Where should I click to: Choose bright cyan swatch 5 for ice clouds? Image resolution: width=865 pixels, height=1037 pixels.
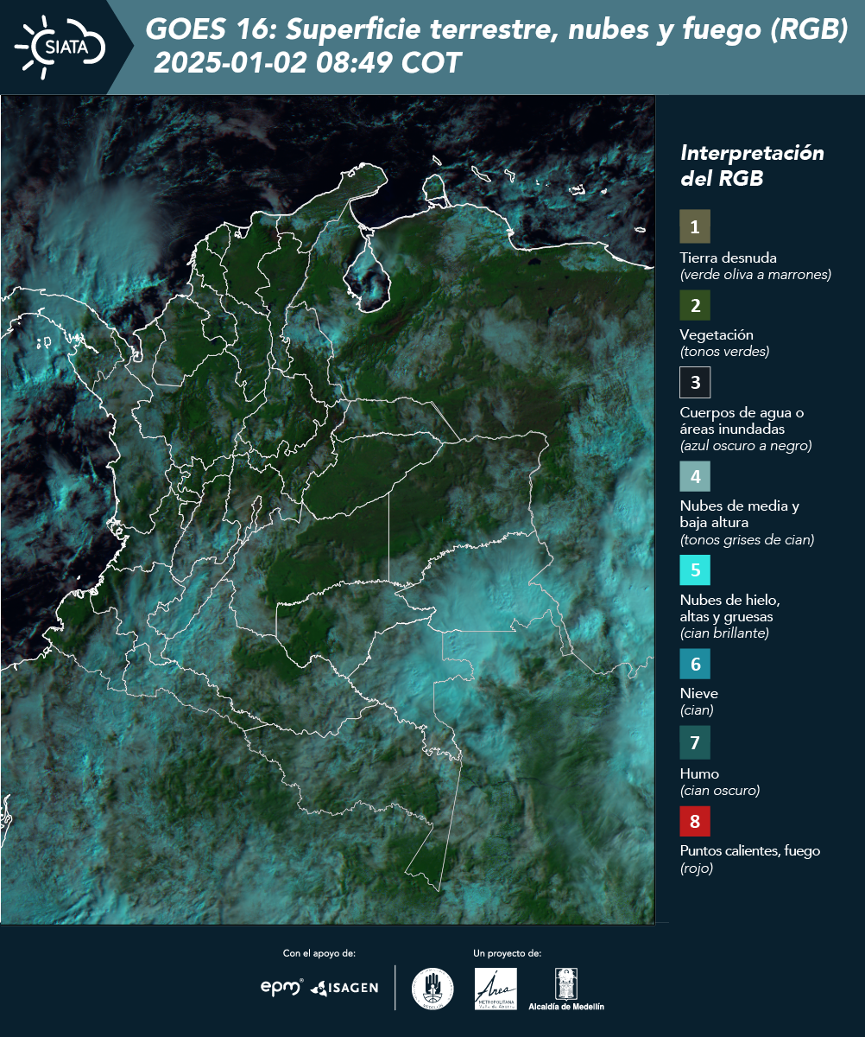click(695, 570)
